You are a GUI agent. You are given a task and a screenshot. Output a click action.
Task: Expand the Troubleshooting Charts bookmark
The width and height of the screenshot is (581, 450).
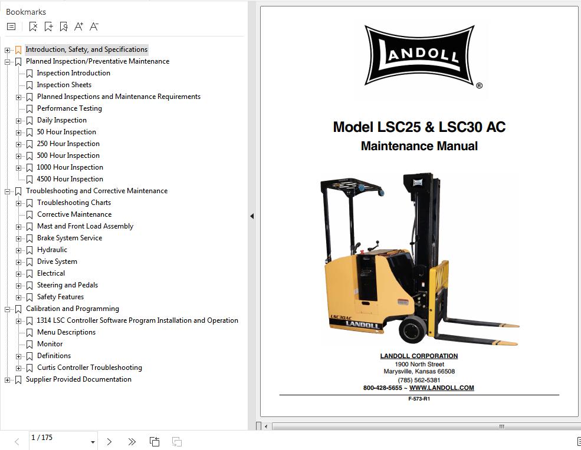(x=18, y=203)
